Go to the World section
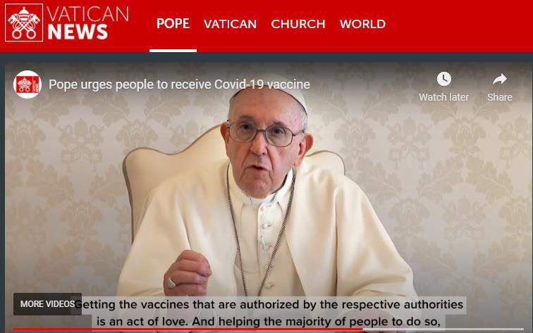Image resolution: width=533 pixels, height=333 pixels. click(362, 24)
